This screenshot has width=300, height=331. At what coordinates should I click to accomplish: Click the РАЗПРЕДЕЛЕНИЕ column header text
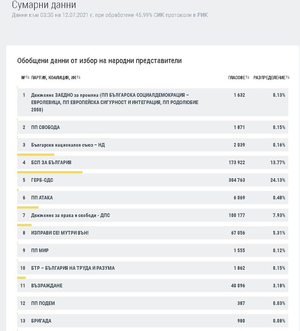[269, 78]
